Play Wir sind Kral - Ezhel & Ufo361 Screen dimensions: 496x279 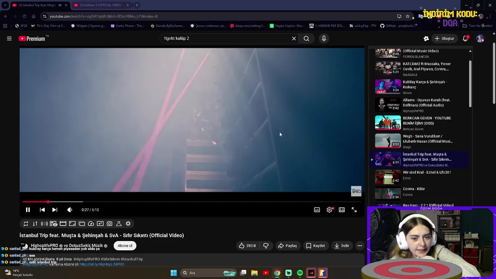420,176
